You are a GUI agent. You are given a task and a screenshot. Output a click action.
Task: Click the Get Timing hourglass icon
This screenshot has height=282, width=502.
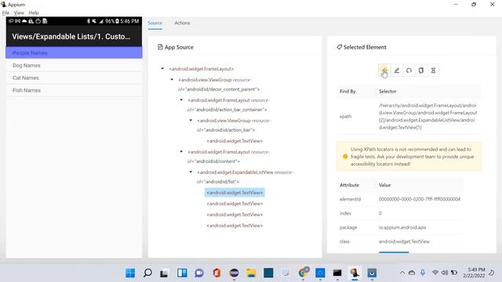(x=433, y=70)
